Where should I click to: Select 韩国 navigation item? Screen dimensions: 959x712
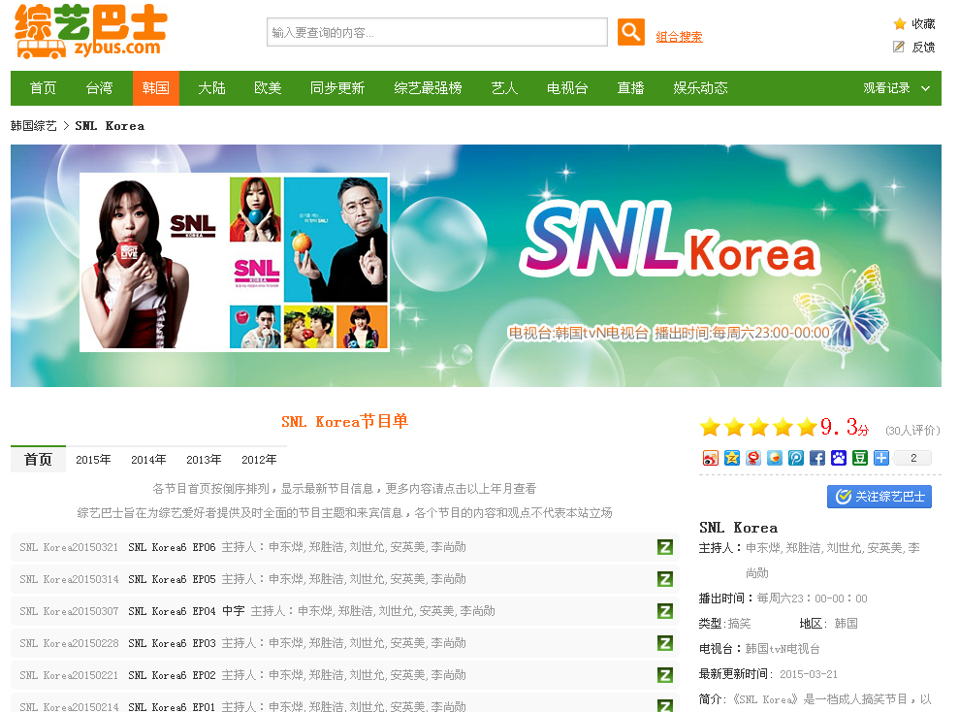[156, 88]
